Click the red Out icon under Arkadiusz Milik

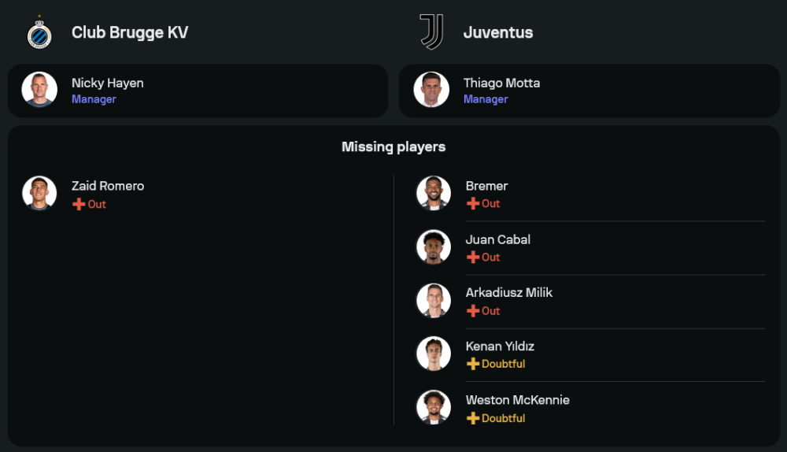(x=473, y=310)
